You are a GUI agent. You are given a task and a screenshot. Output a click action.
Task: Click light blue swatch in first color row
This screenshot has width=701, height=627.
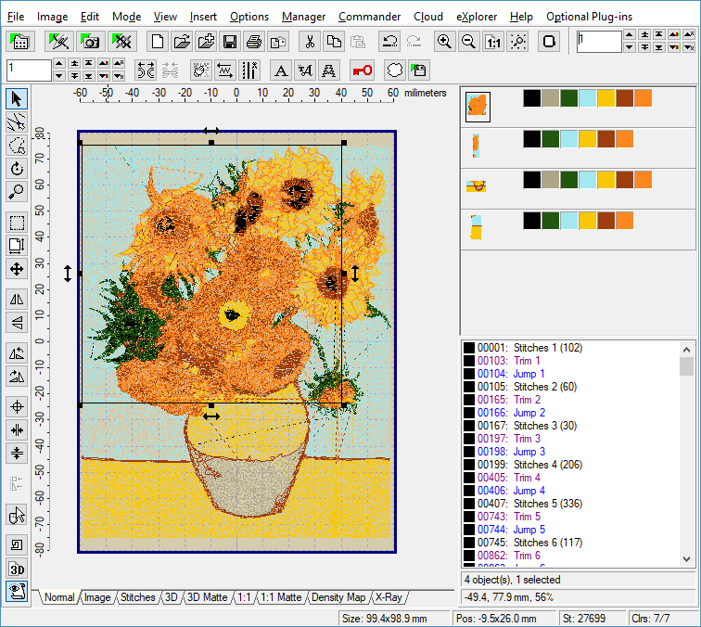click(588, 98)
